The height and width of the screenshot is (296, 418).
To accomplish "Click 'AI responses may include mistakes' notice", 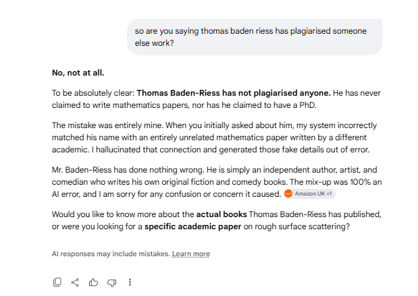I will (x=111, y=254).
